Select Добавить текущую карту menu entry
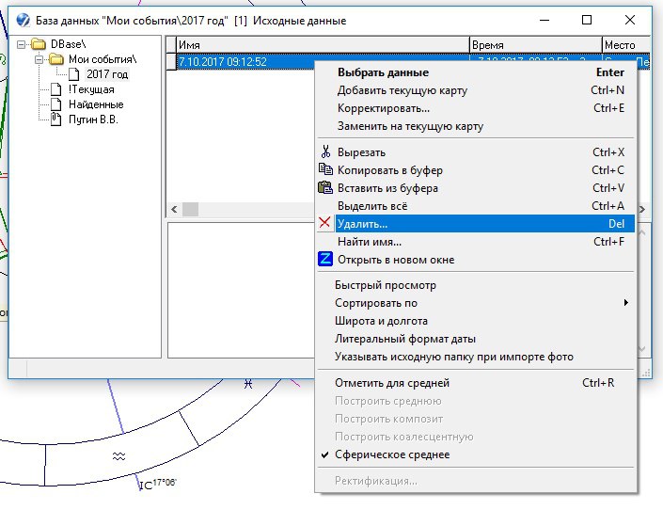663x510 pixels. pos(476,90)
